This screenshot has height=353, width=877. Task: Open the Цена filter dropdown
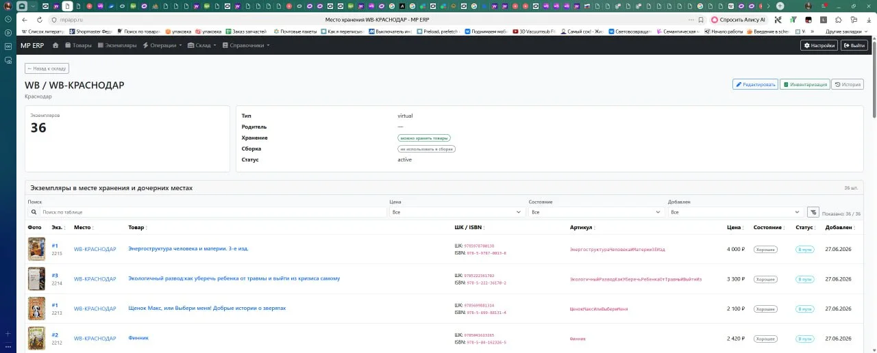click(457, 212)
